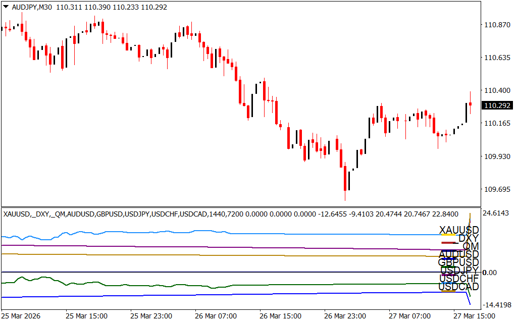Select the highlighted 110.292 current price tag

(x=497, y=106)
